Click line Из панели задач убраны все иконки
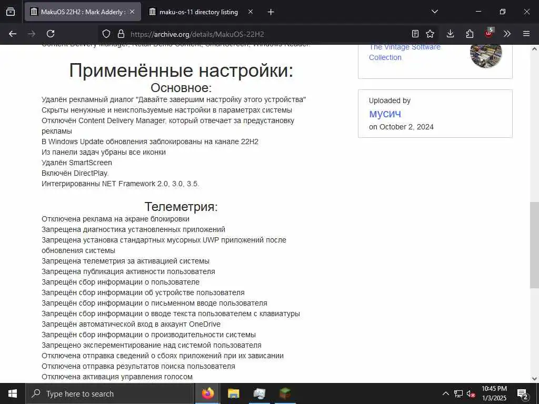The image size is (539, 404). point(104,152)
